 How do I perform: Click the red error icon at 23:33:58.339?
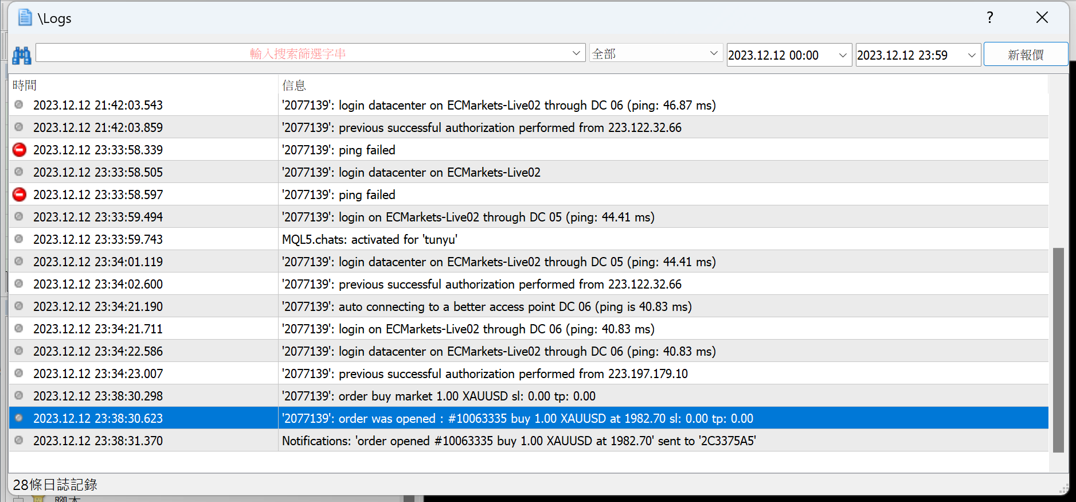[x=19, y=150]
